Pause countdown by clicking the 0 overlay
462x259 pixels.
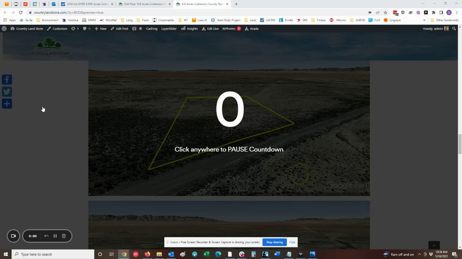tap(230, 110)
